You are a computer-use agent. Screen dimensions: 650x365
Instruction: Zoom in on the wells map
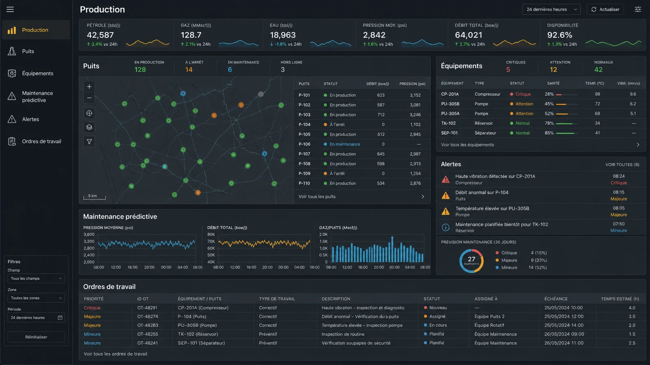pos(89,86)
